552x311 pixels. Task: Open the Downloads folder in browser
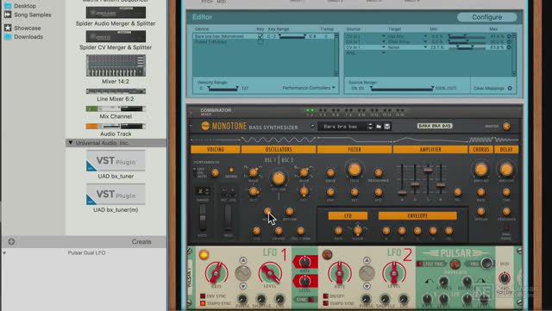point(28,36)
